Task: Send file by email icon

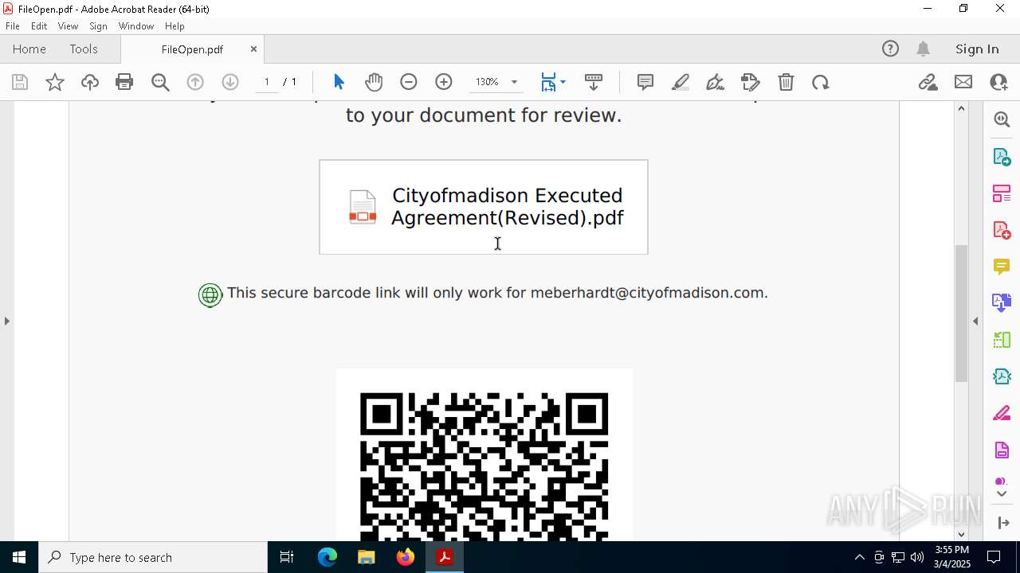Action: point(963,82)
